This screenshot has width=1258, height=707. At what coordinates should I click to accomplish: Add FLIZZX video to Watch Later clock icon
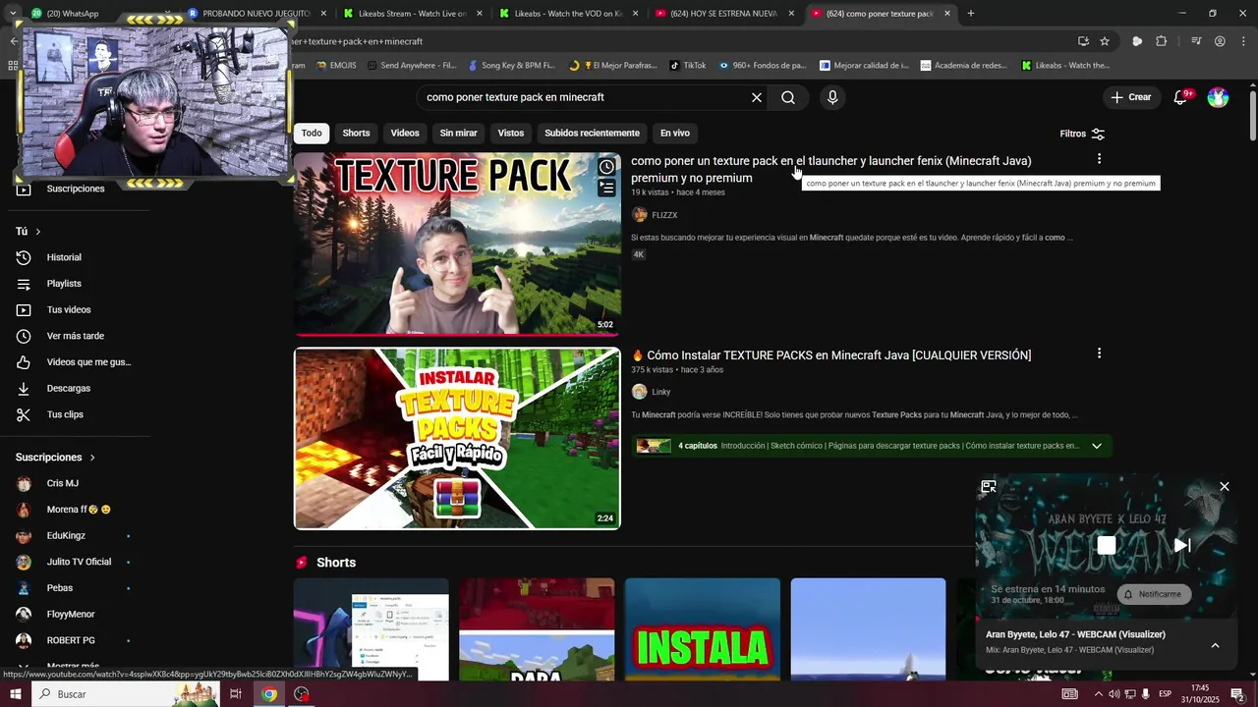(607, 167)
